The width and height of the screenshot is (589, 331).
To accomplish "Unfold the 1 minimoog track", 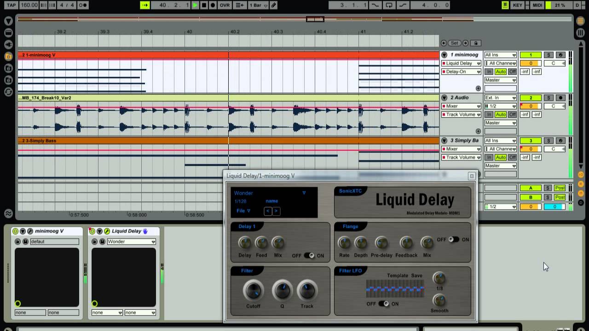I will pos(444,55).
